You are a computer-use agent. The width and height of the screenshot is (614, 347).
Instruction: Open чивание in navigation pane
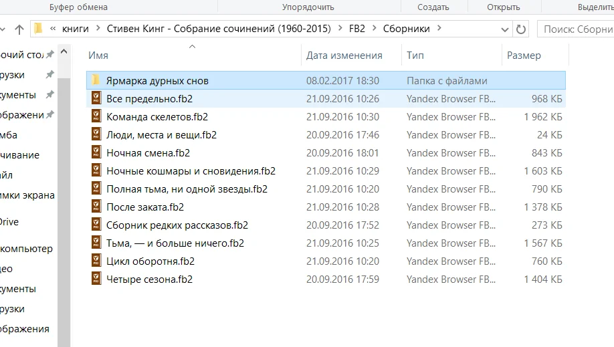point(19,155)
